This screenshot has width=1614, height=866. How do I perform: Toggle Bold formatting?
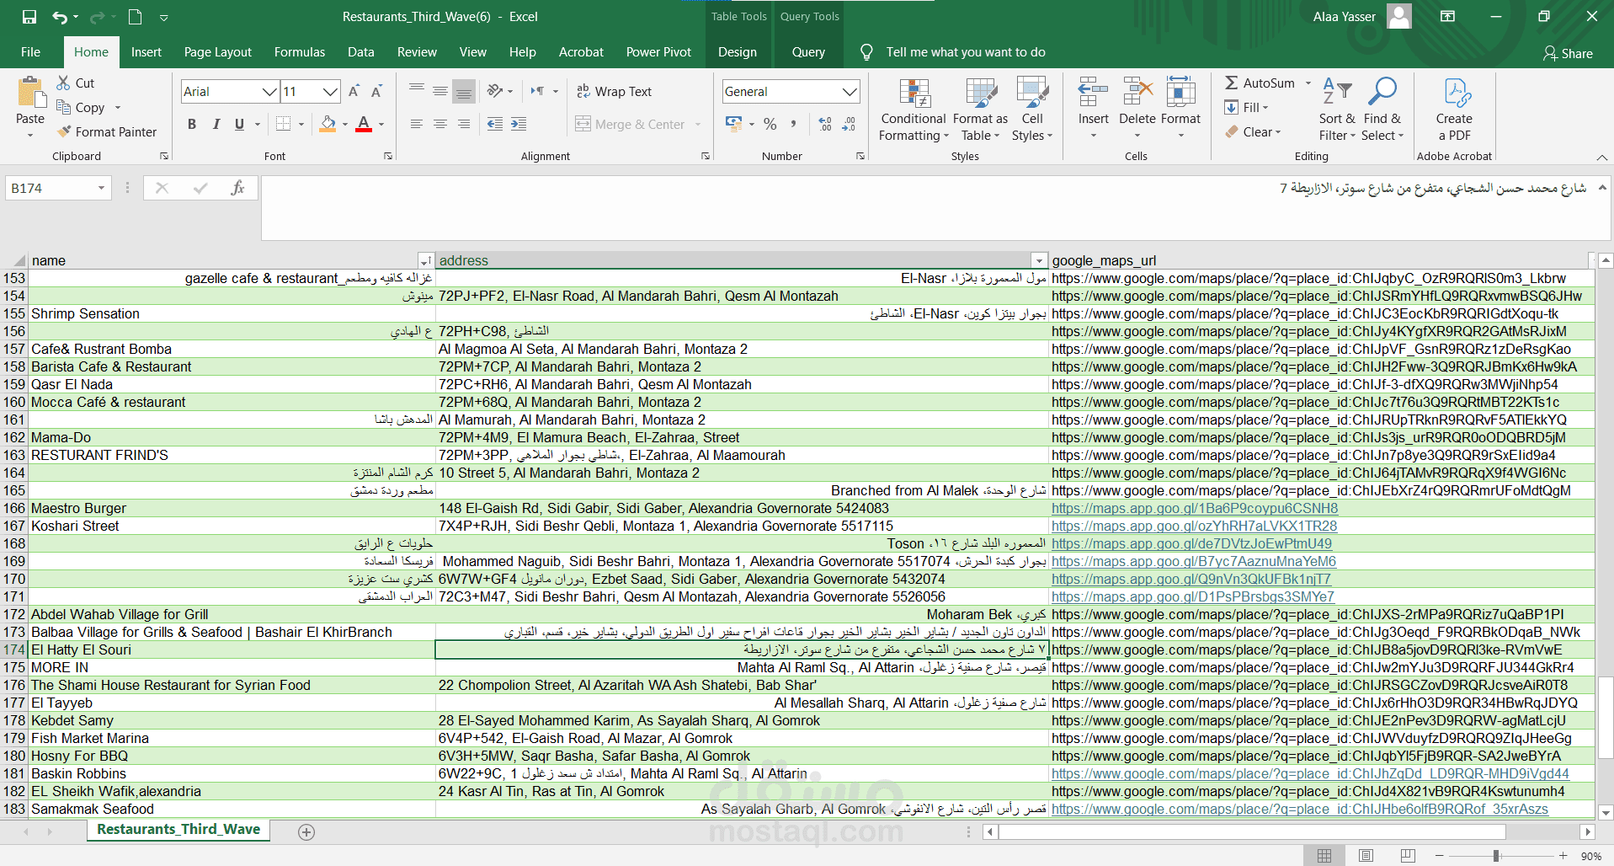pos(192,124)
